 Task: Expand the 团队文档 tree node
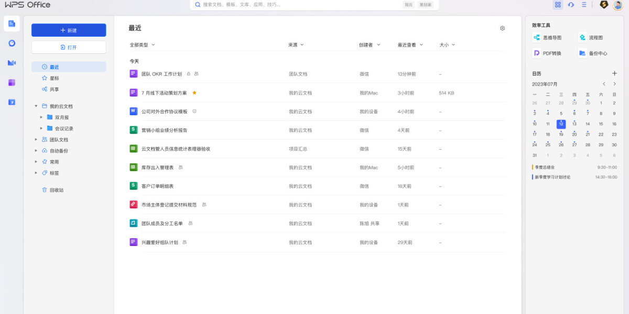[36, 140]
